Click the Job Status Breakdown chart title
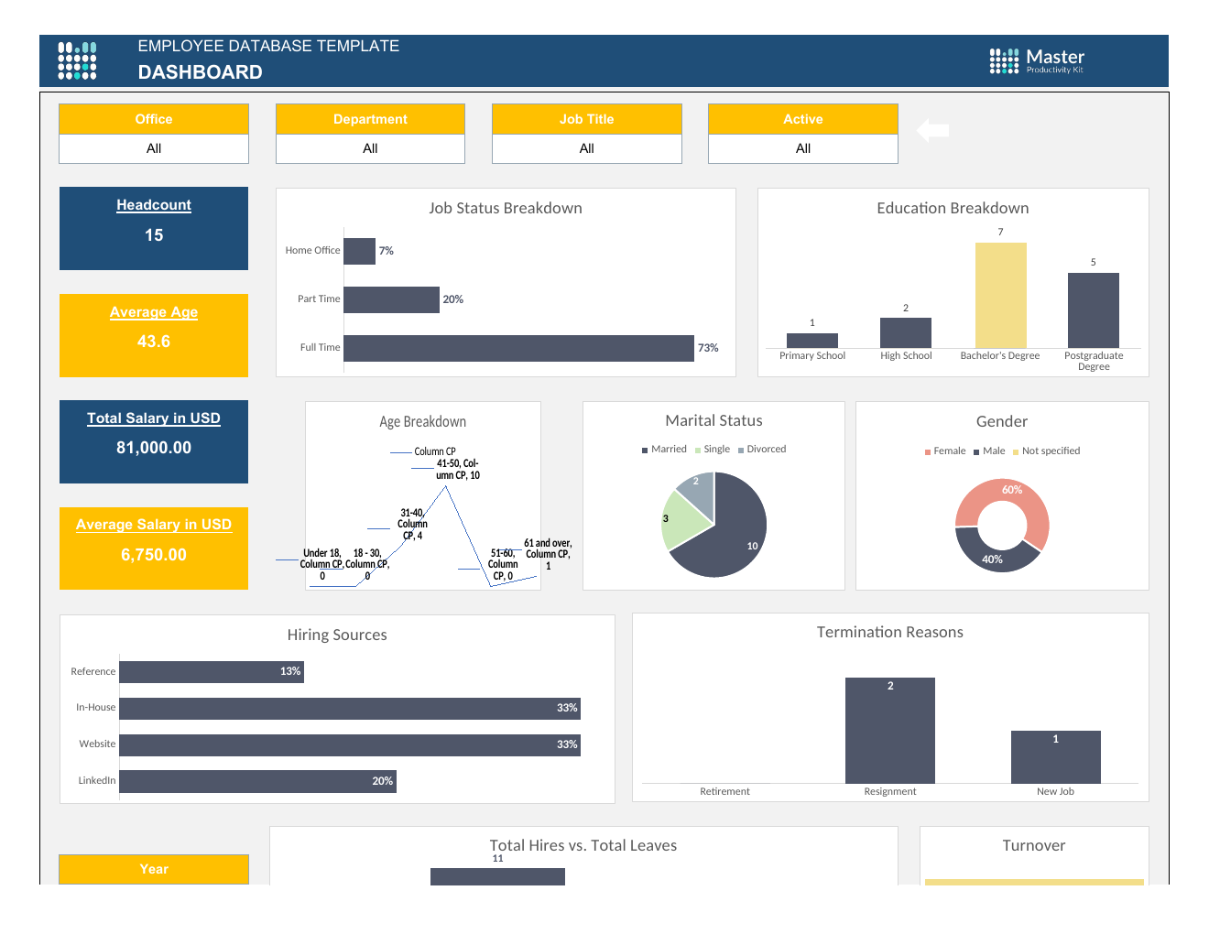This screenshot has width=1209, height=934. click(506, 209)
